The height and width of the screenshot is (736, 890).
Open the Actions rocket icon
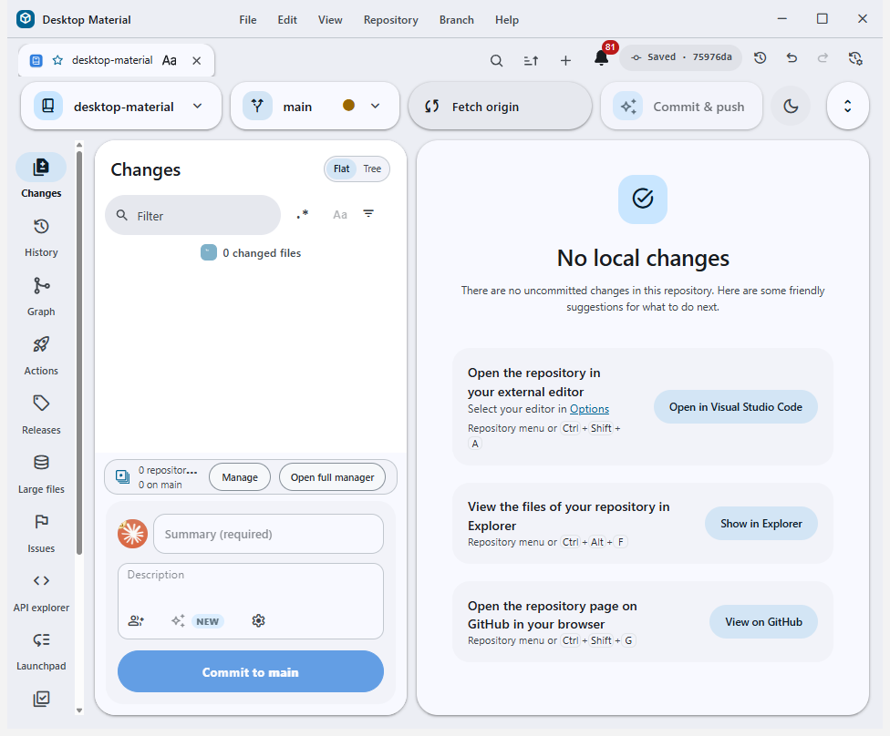[x=41, y=344]
